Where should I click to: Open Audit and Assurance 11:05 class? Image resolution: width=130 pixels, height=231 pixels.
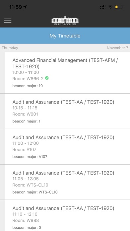(x=67, y=182)
